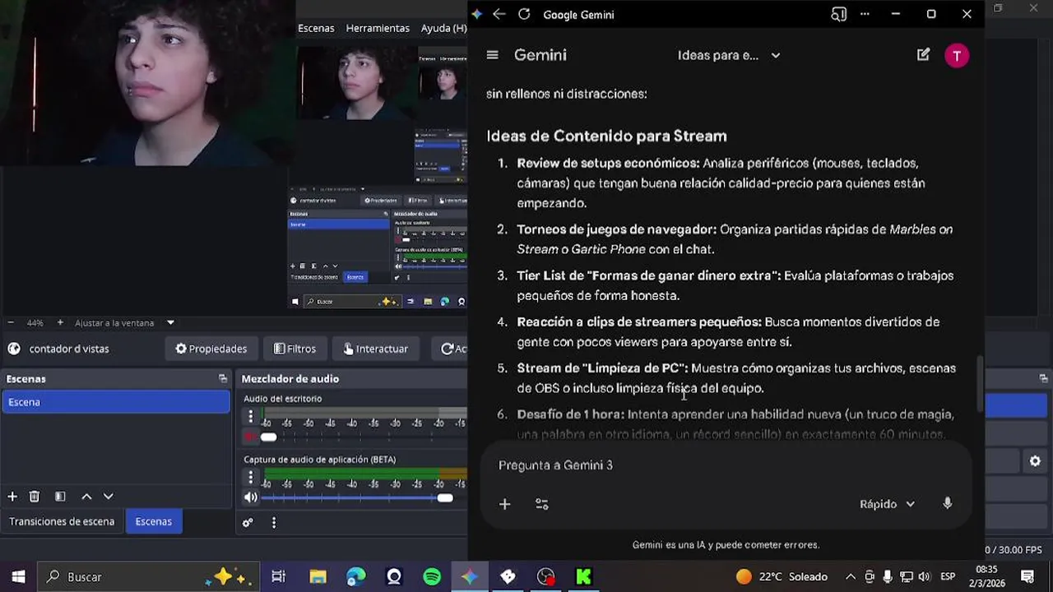
Task: Open the Gemini title bar three-dots menu
Action: click(x=865, y=14)
